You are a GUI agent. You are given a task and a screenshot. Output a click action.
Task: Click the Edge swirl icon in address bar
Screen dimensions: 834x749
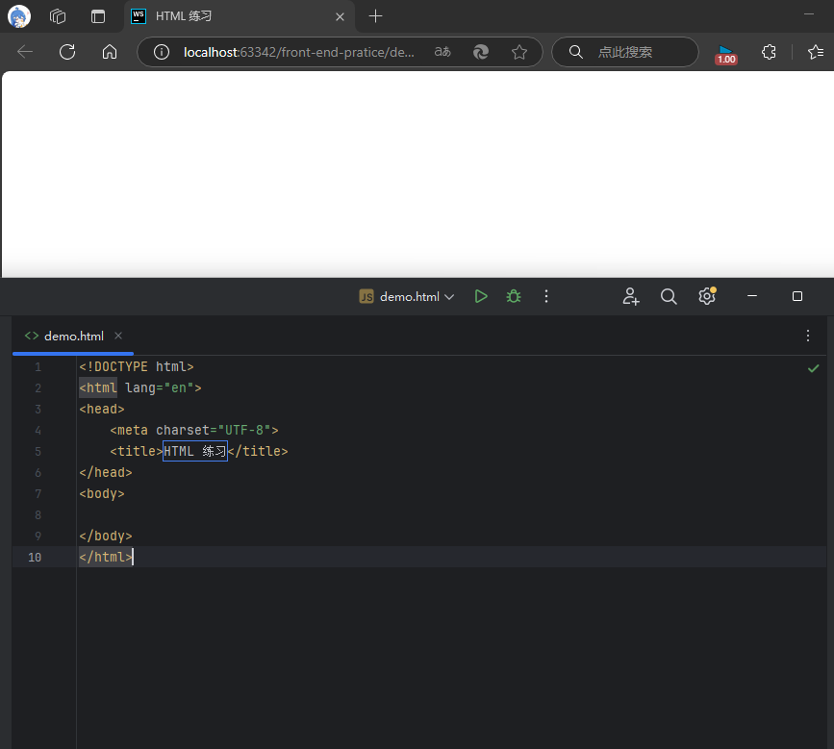pos(481,52)
